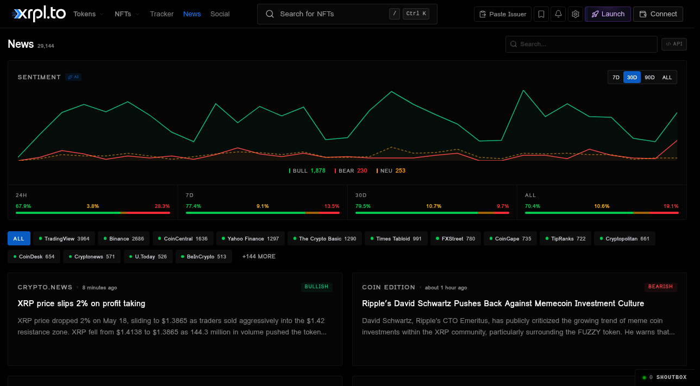Filter news by CoinGape
The height and width of the screenshot is (386, 700).
(x=510, y=238)
